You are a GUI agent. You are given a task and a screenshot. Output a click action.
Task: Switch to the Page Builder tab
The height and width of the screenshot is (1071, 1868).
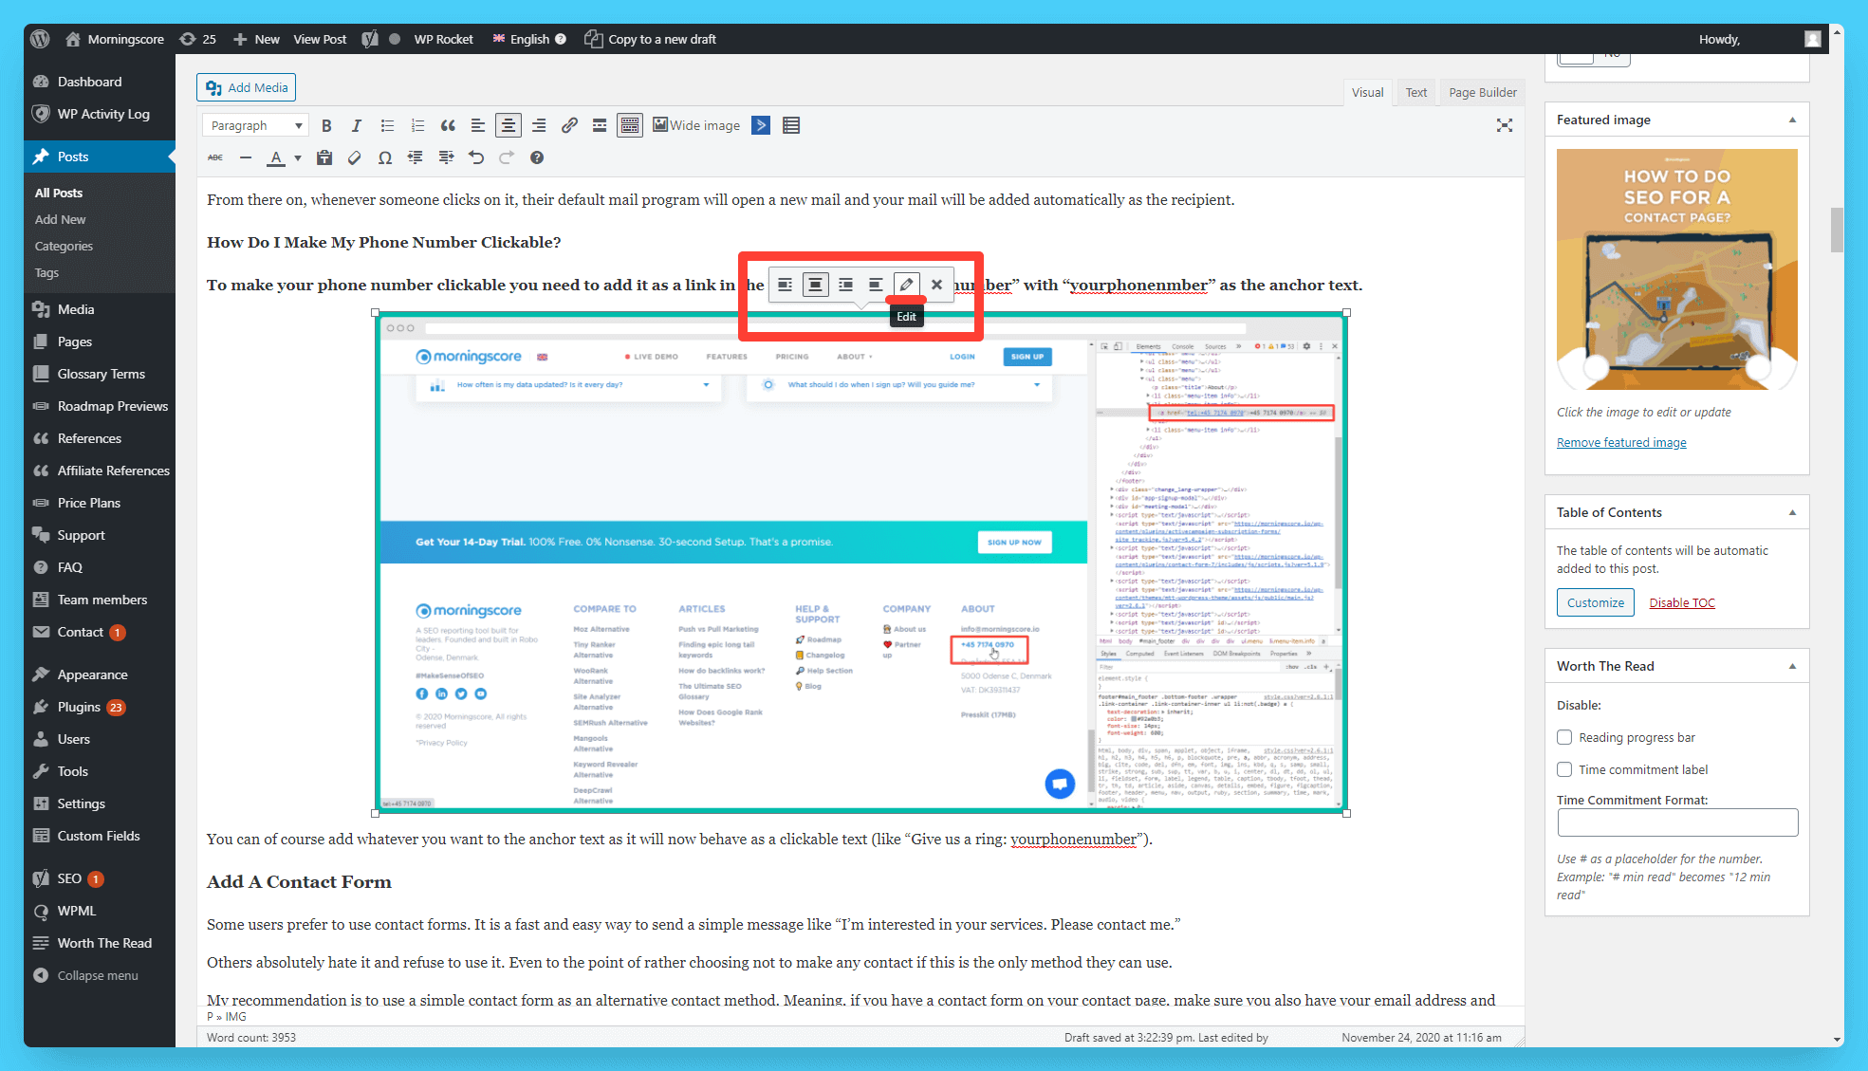pos(1483,92)
